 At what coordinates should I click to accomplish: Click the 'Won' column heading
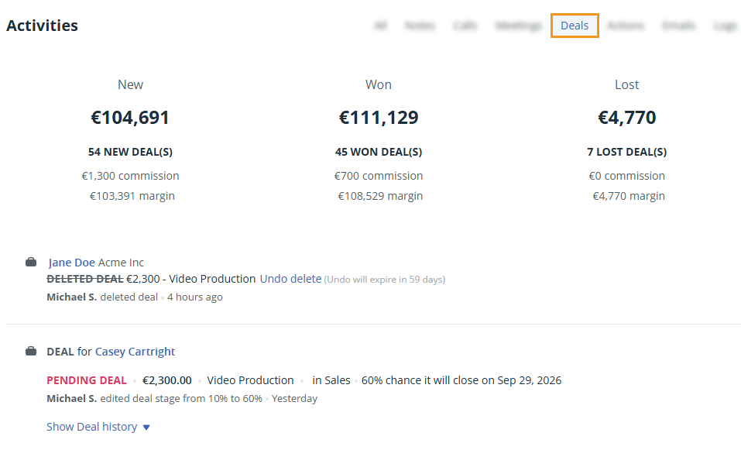[379, 84]
